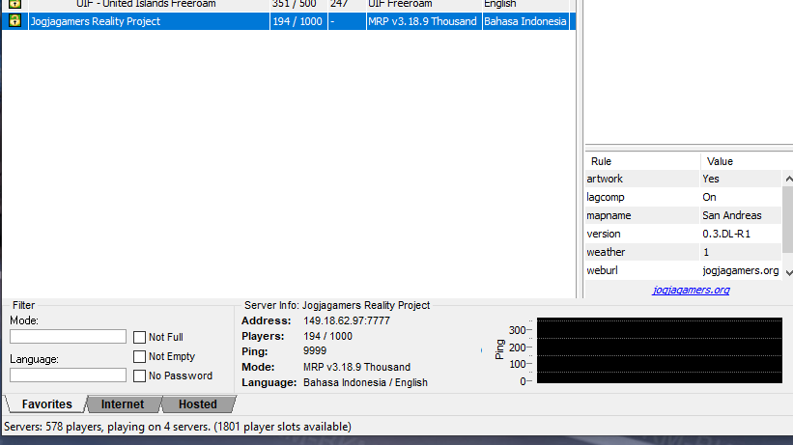The height and width of the screenshot is (445, 793).
Task: Click the Ping value 9999
Action: pyautogui.click(x=315, y=351)
